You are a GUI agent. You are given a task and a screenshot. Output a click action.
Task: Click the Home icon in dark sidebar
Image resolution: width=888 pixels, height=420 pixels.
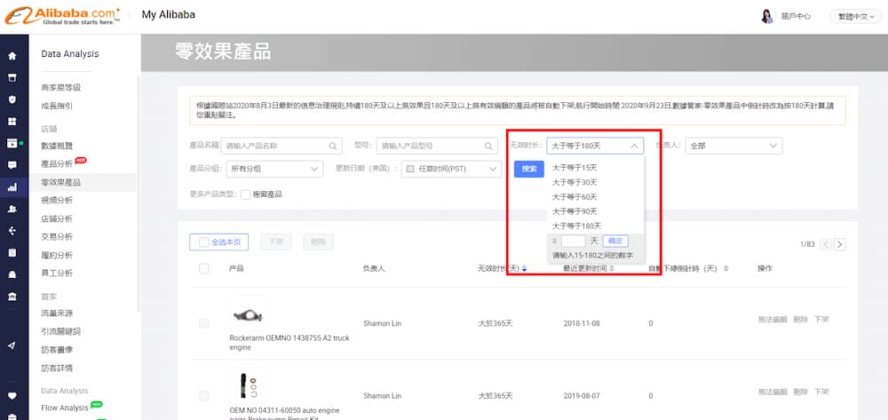pos(12,56)
